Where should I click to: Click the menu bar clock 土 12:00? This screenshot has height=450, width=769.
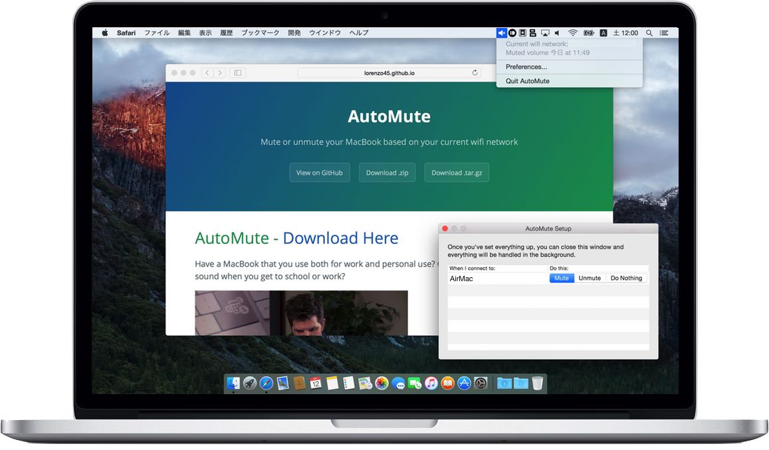coord(626,33)
